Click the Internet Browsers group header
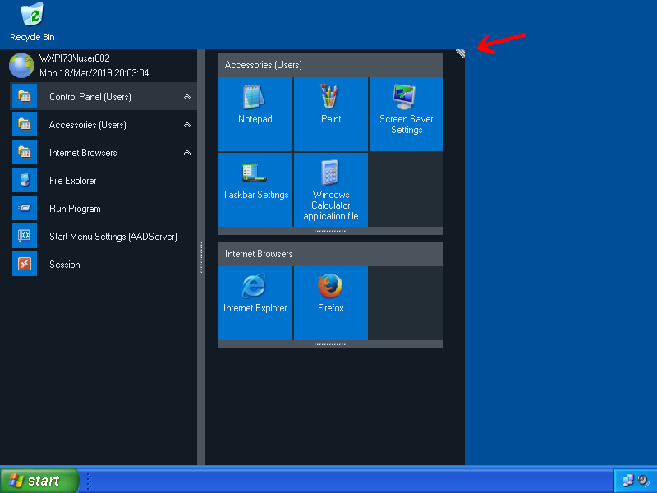 click(x=330, y=254)
